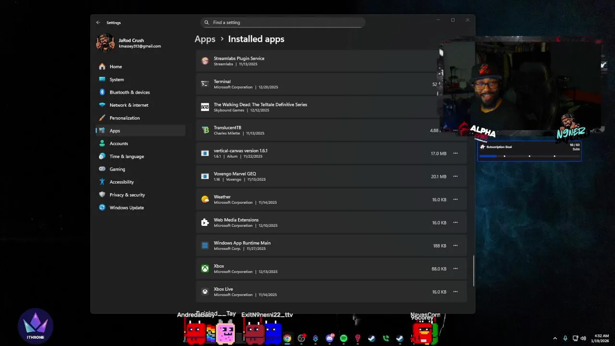Click the Time & language globe icon

[102, 156]
